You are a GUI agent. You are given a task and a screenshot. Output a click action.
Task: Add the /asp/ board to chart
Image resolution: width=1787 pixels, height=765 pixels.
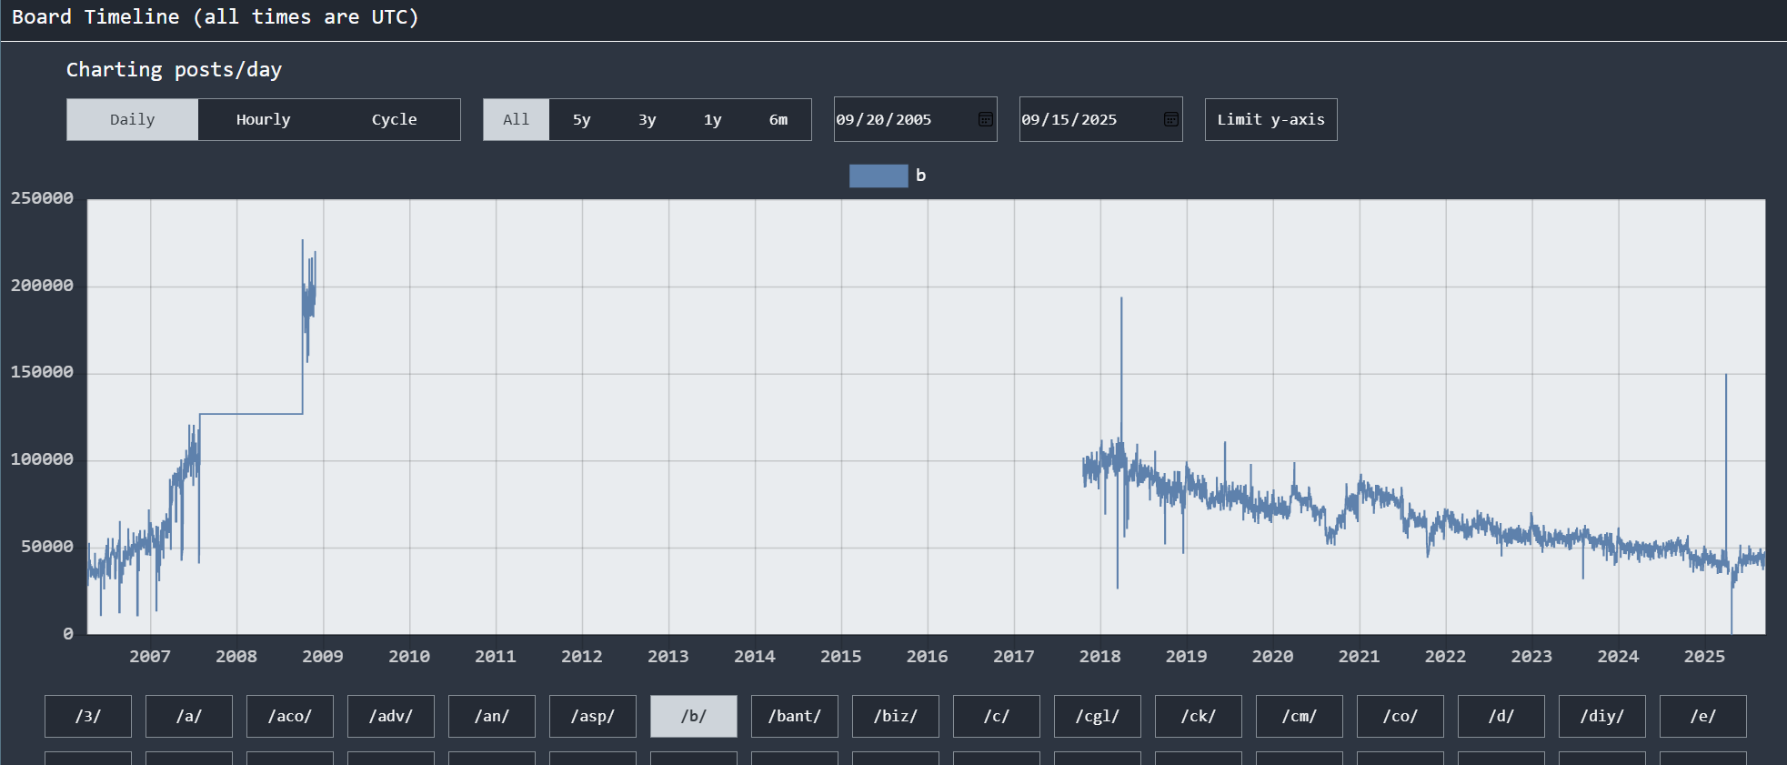(x=593, y=716)
